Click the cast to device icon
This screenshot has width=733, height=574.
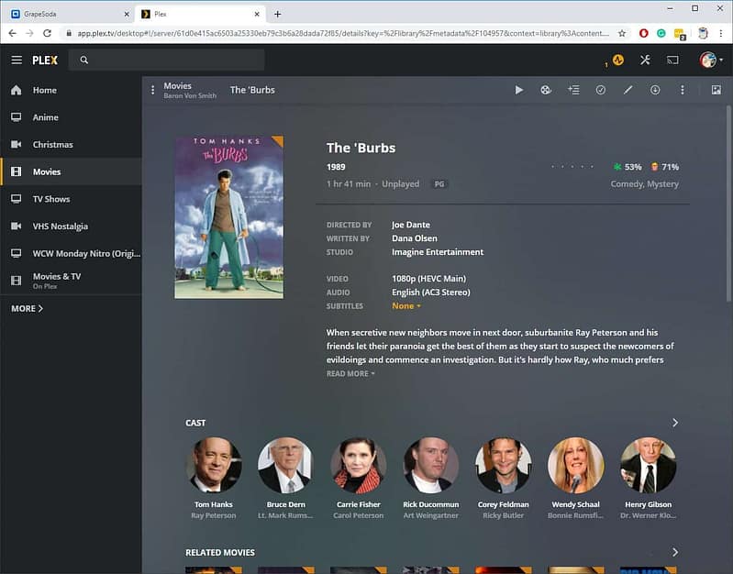(x=672, y=60)
